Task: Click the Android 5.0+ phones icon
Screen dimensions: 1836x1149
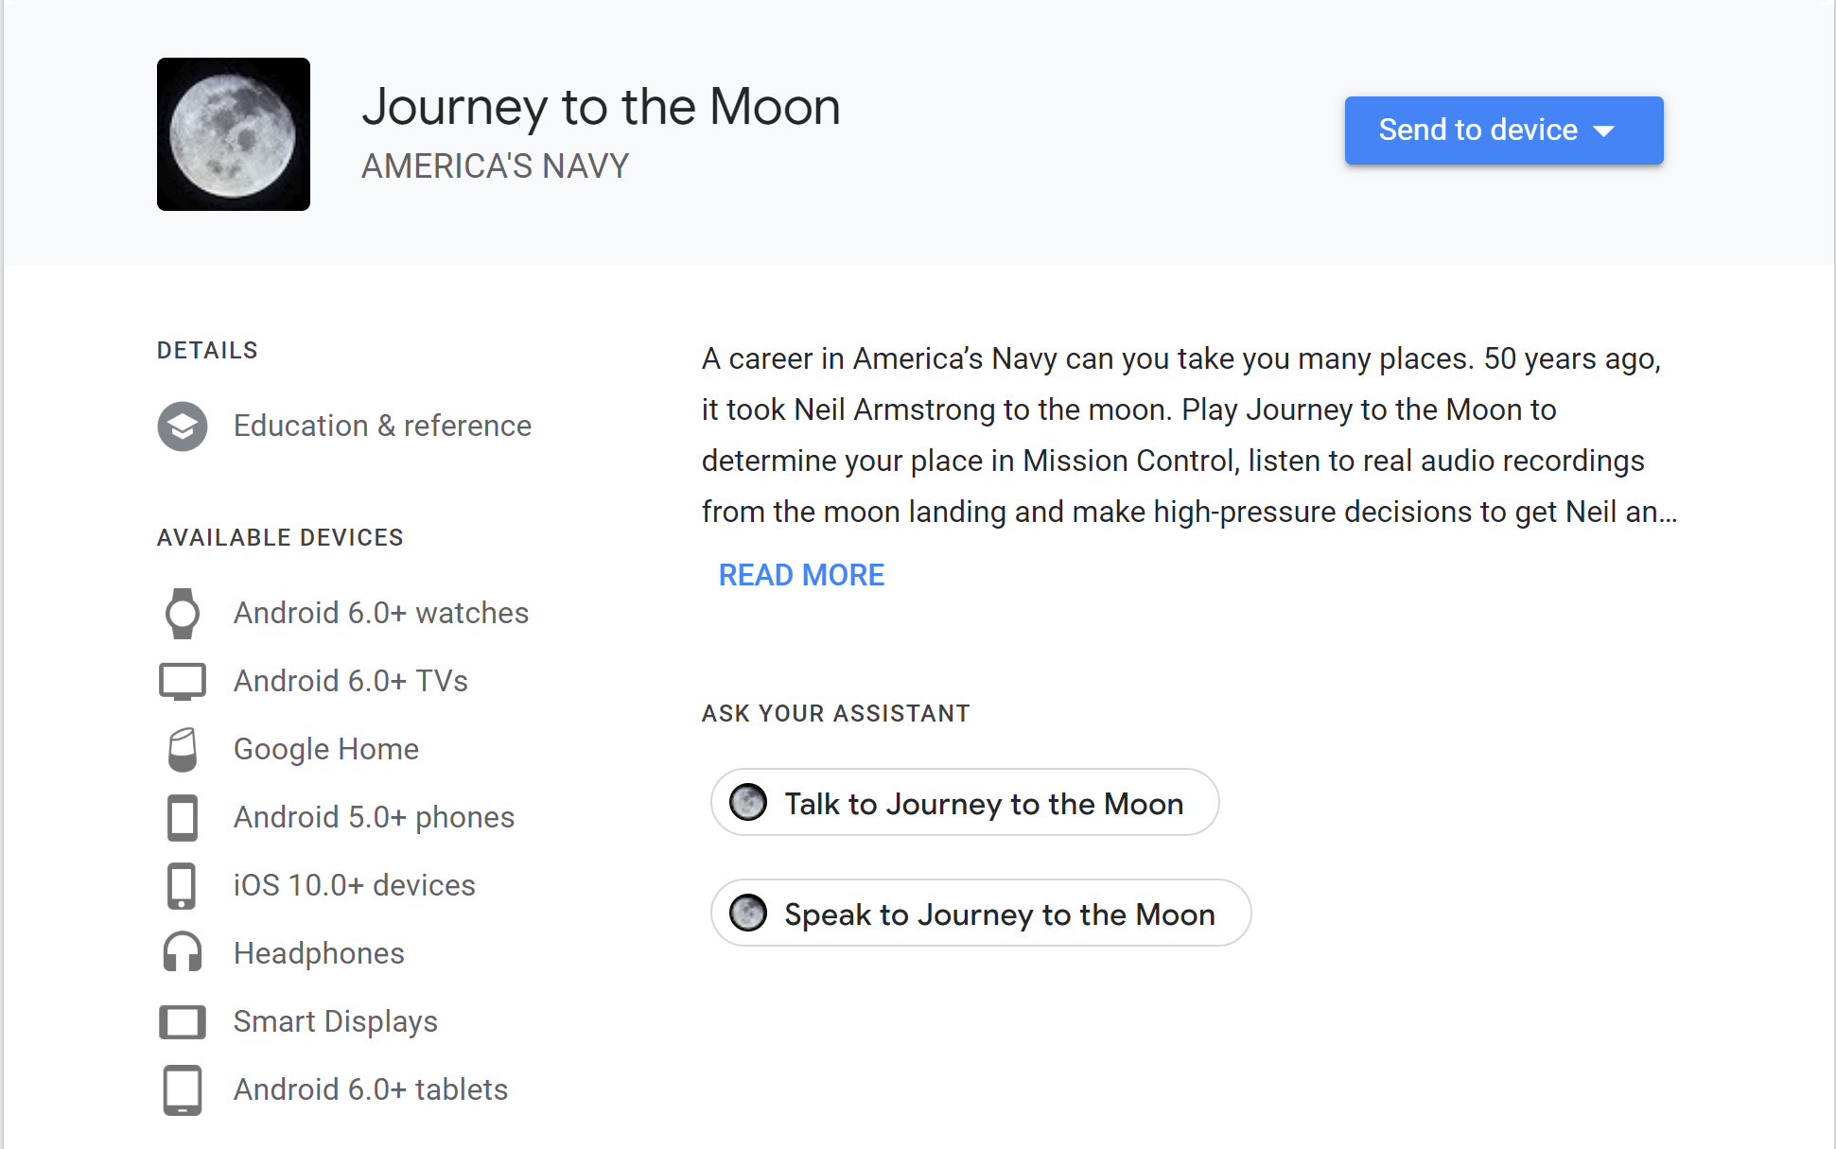Action: click(x=183, y=818)
